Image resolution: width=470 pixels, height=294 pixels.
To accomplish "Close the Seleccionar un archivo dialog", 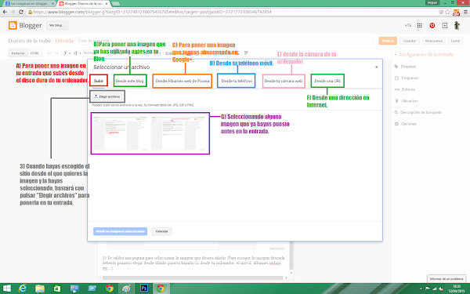I will (377, 67).
